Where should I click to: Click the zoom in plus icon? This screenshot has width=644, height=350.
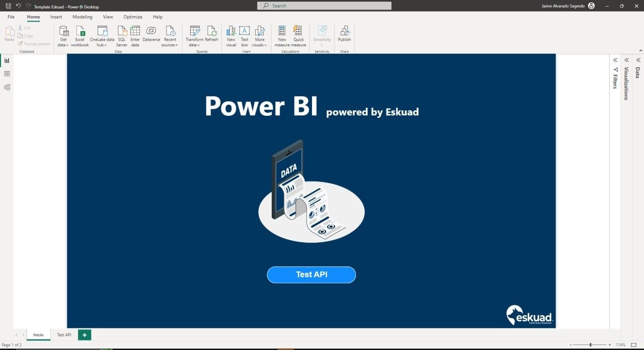610,345
